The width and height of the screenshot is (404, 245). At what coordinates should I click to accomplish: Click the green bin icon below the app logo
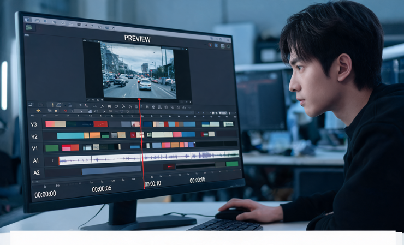[x=29, y=28]
